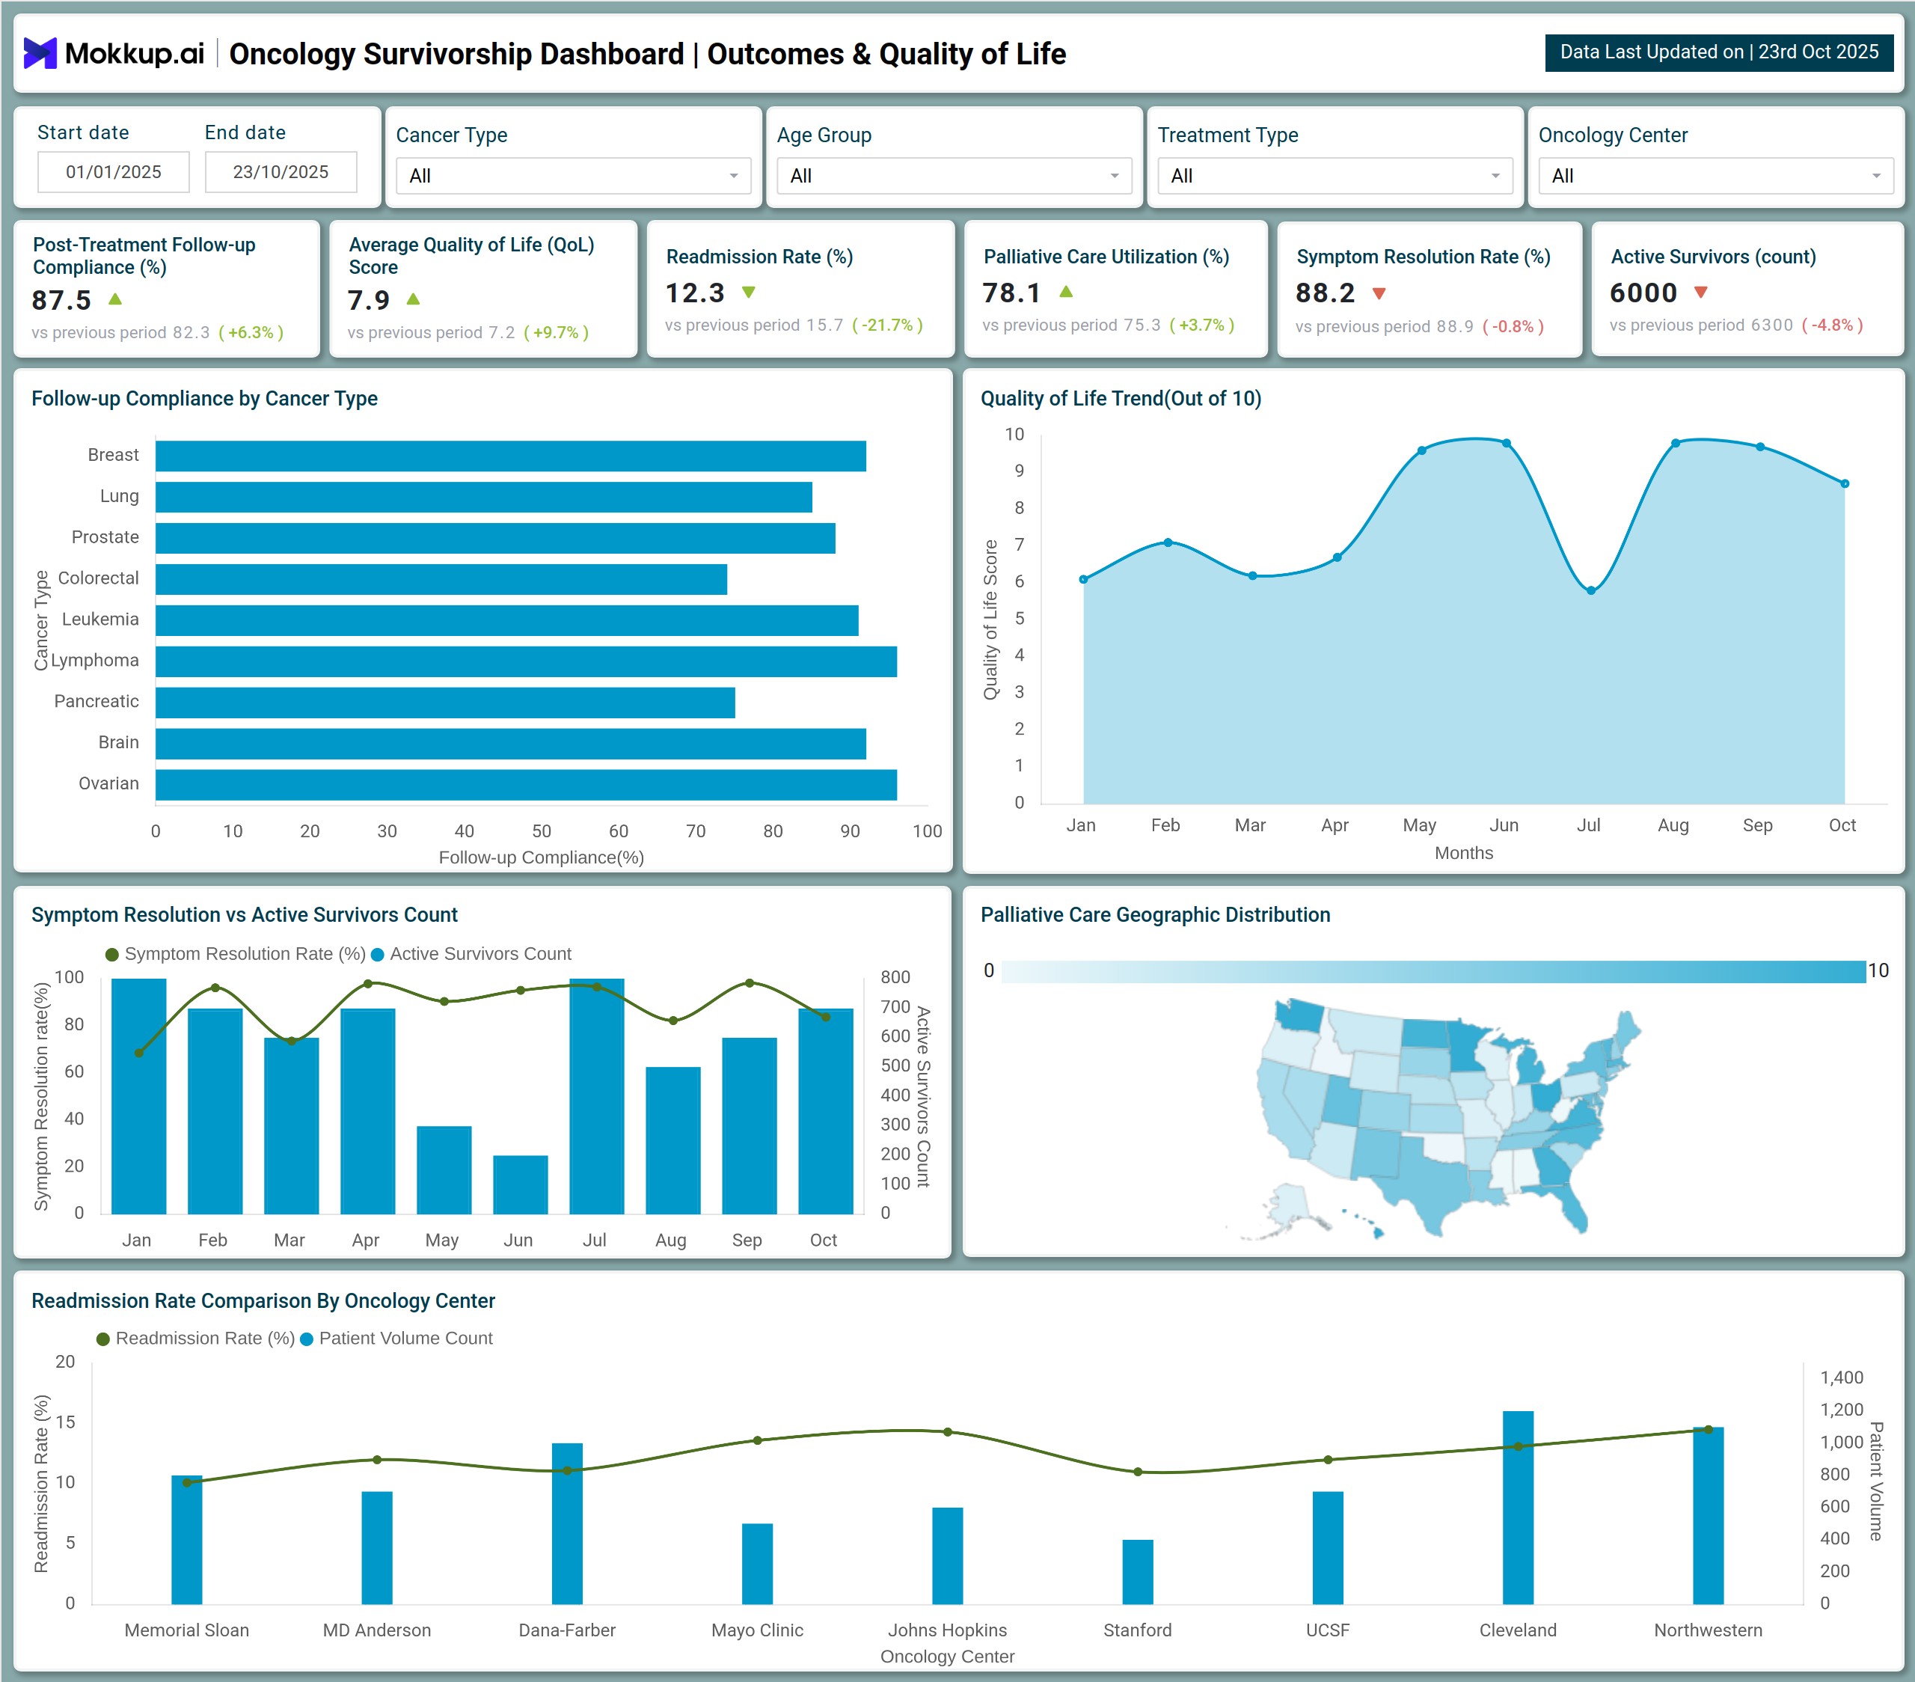Click "Palliative Care Geographic Distribution" title
This screenshot has width=1915, height=1682.
click(x=1155, y=914)
